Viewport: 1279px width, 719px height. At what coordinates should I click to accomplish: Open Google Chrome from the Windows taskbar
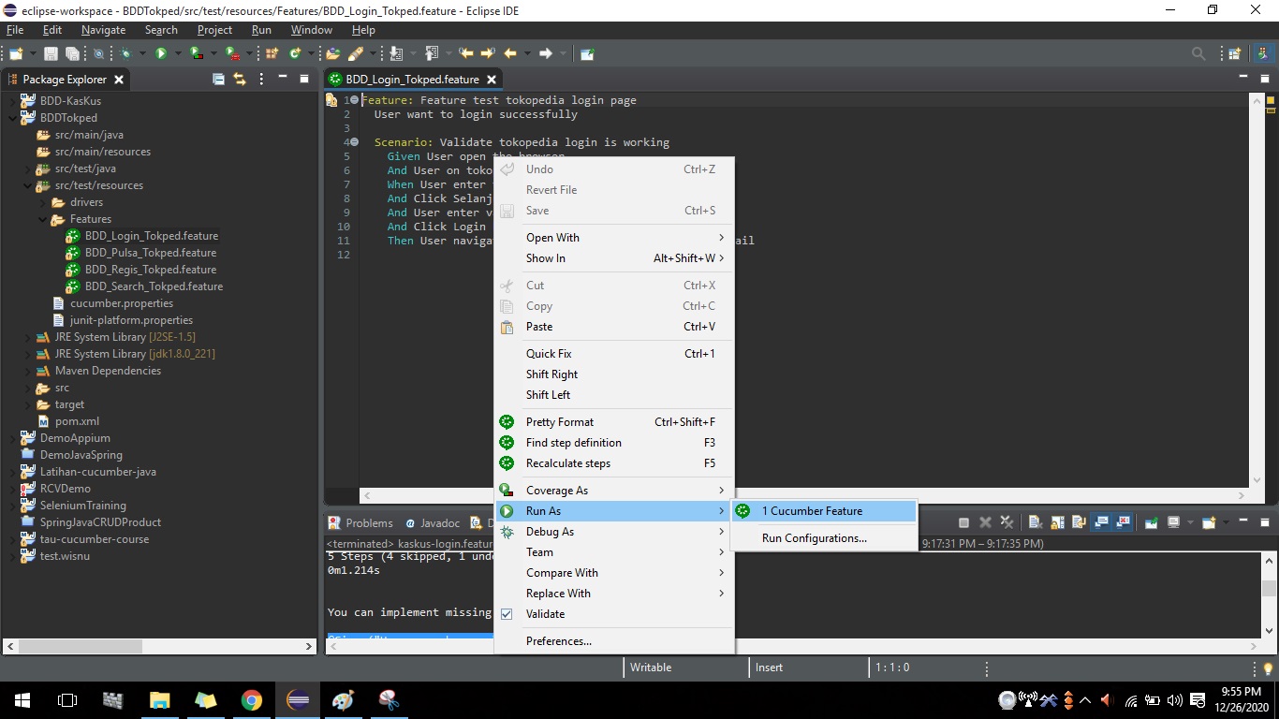tap(251, 700)
